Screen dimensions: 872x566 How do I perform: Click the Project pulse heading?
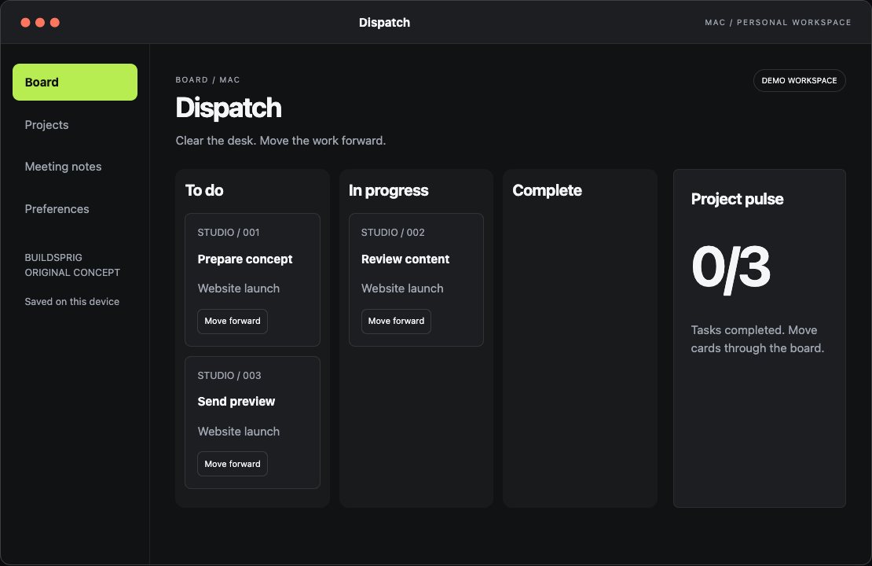(737, 199)
